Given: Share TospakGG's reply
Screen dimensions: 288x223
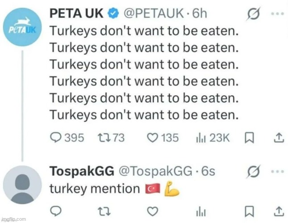Looking at the screenshot, I should click(x=279, y=211).
